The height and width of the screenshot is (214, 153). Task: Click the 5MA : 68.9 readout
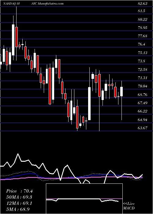pos(18,209)
